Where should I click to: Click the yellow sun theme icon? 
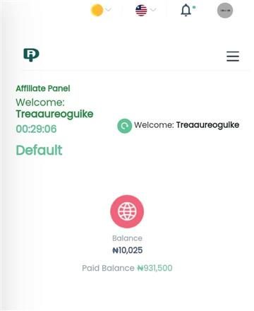point(97,11)
